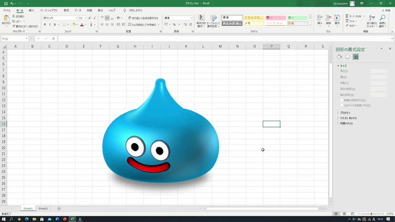Select the yellow Memo (メモ) cell style
The width and height of the screenshot is (395, 222).
coord(254,23)
